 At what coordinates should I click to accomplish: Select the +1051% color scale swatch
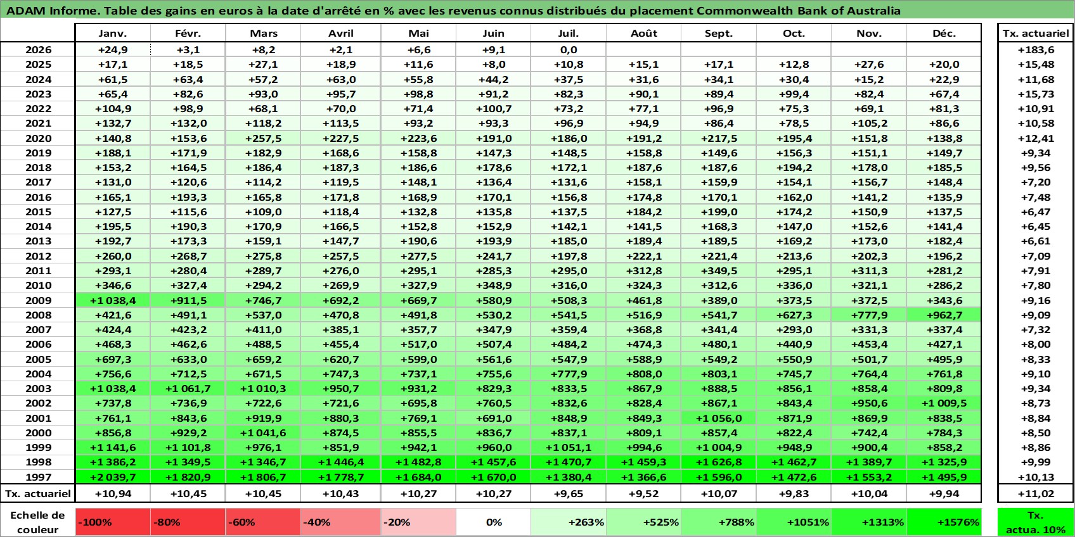click(794, 522)
